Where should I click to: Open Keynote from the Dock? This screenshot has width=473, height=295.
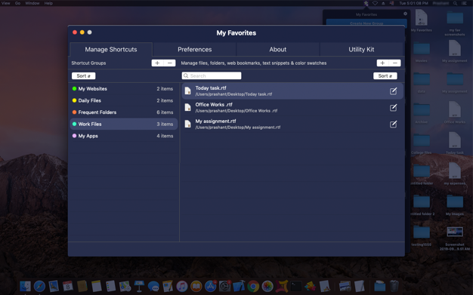pyautogui.click(x=139, y=286)
